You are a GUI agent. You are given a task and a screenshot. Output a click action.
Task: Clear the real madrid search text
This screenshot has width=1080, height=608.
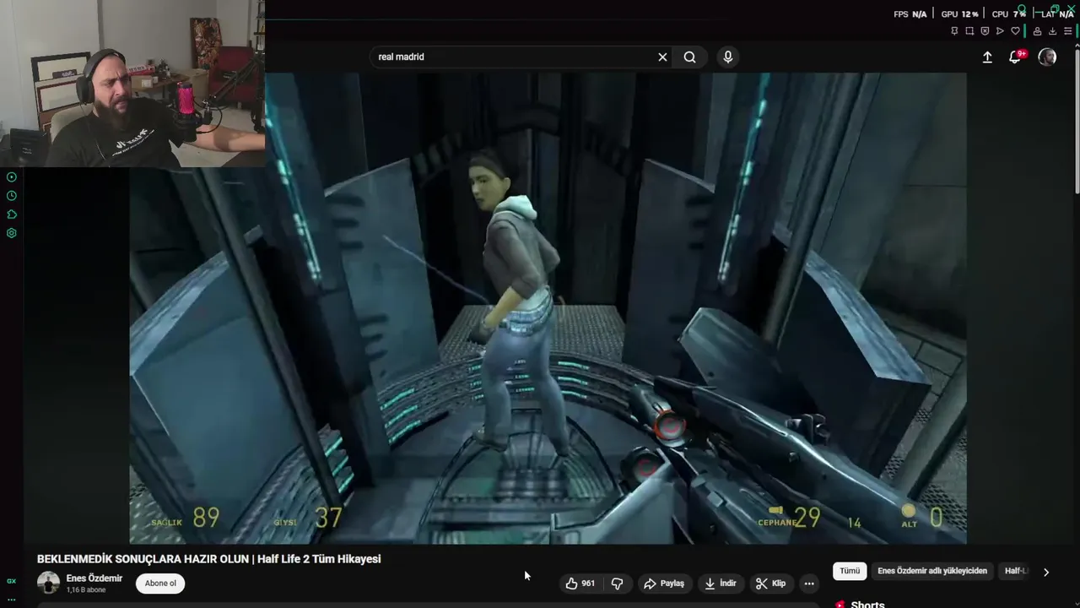pyautogui.click(x=662, y=57)
